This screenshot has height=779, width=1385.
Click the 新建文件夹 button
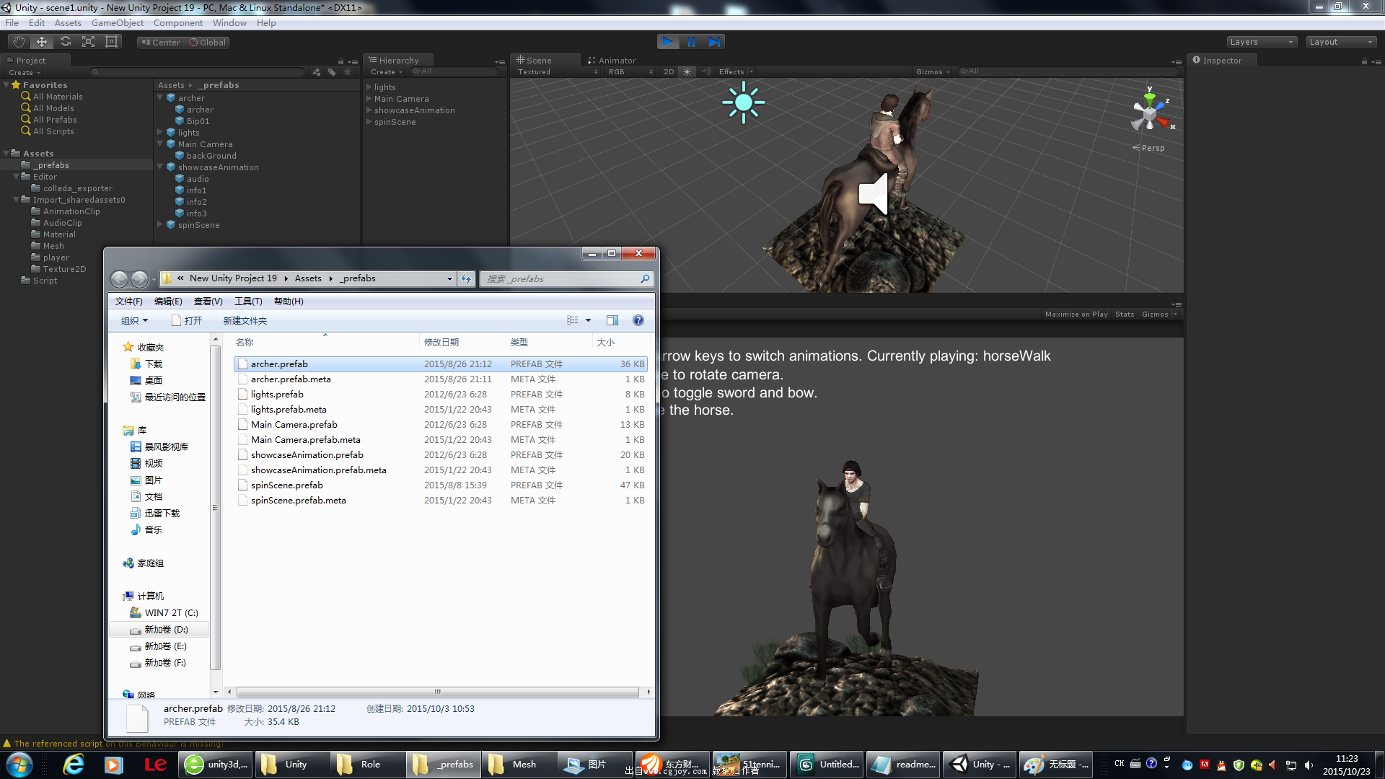point(245,321)
